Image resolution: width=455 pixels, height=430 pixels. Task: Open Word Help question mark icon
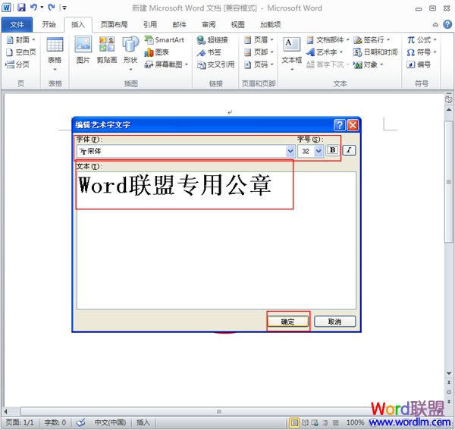(x=447, y=24)
